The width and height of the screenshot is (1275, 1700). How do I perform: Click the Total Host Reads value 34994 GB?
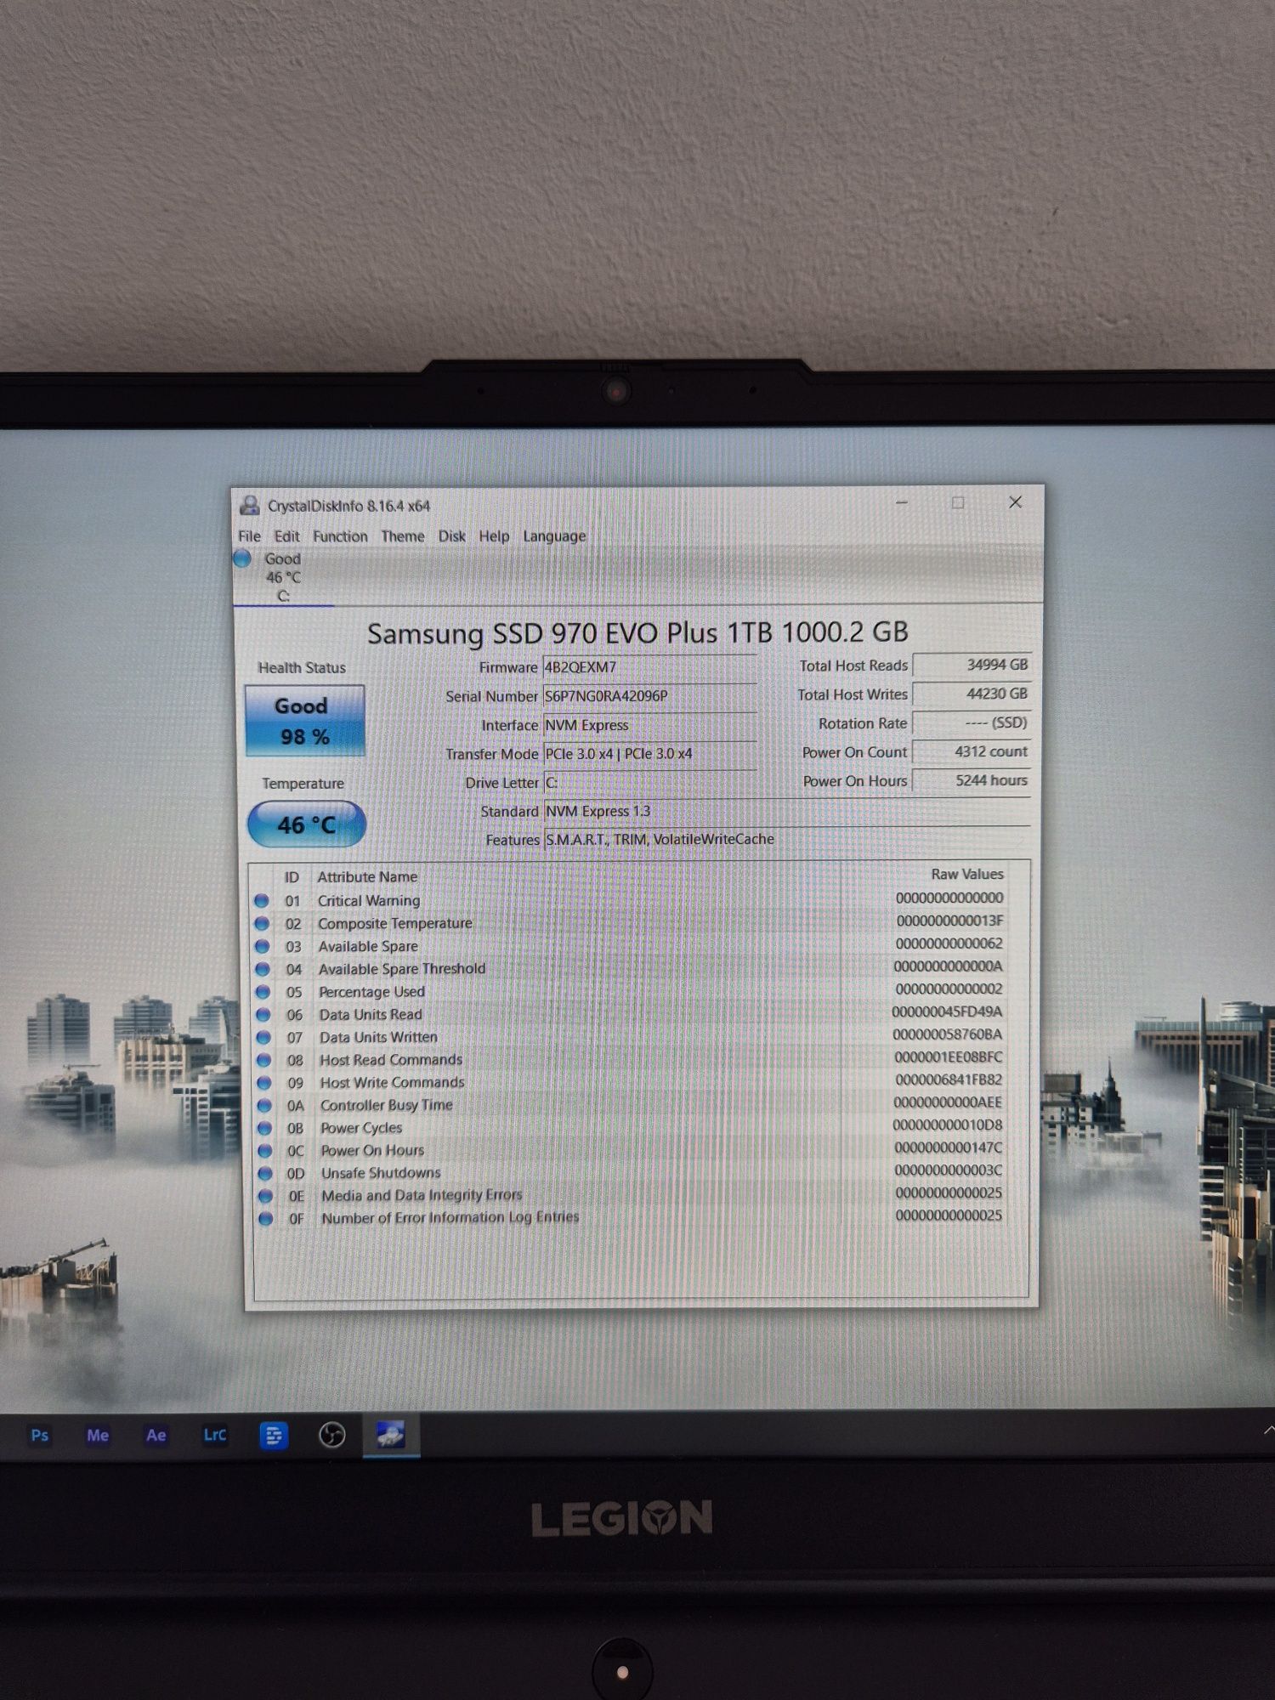pyautogui.click(x=972, y=665)
